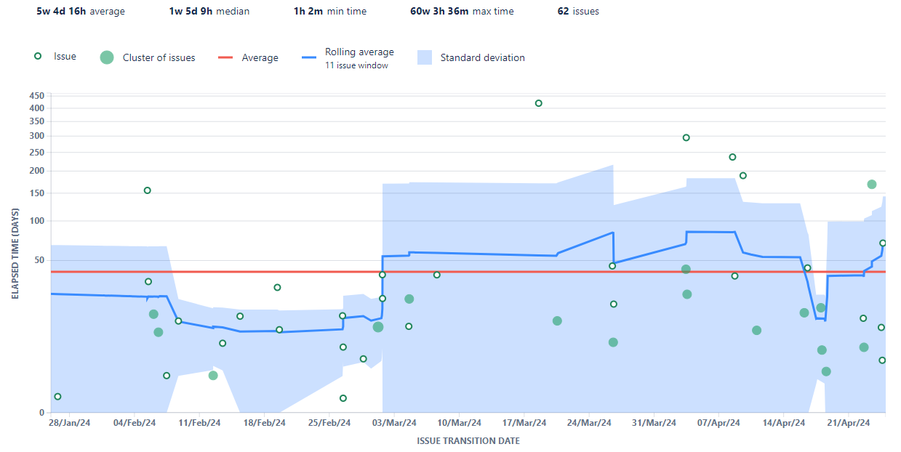Image resolution: width=901 pixels, height=452 pixels.
Task: Click the Issue legend icon
Action: click(x=37, y=56)
